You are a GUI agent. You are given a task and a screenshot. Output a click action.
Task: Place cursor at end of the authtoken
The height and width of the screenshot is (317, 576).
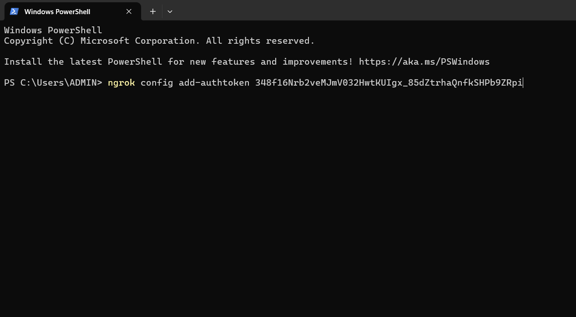tap(523, 82)
